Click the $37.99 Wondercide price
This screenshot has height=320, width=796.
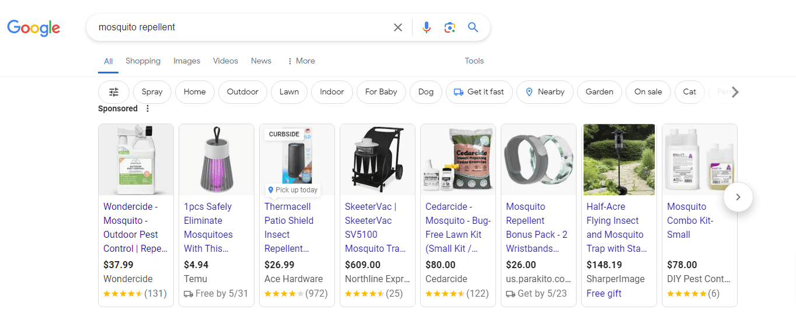click(x=118, y=265)
